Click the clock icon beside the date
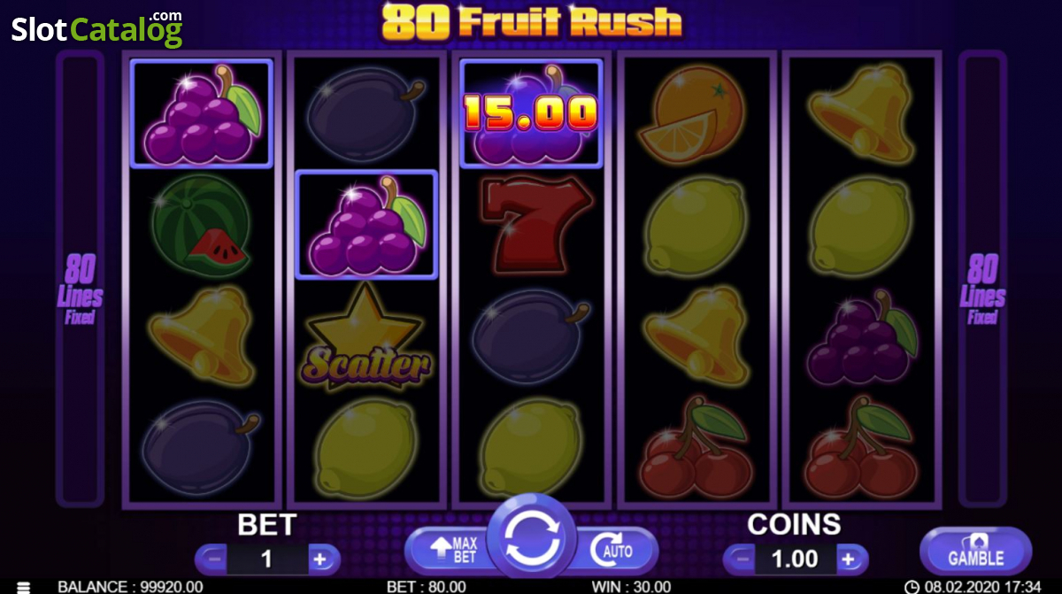The width and height of the screenshot is (1062, 594). pyautogui.click(x=912, y=586)
